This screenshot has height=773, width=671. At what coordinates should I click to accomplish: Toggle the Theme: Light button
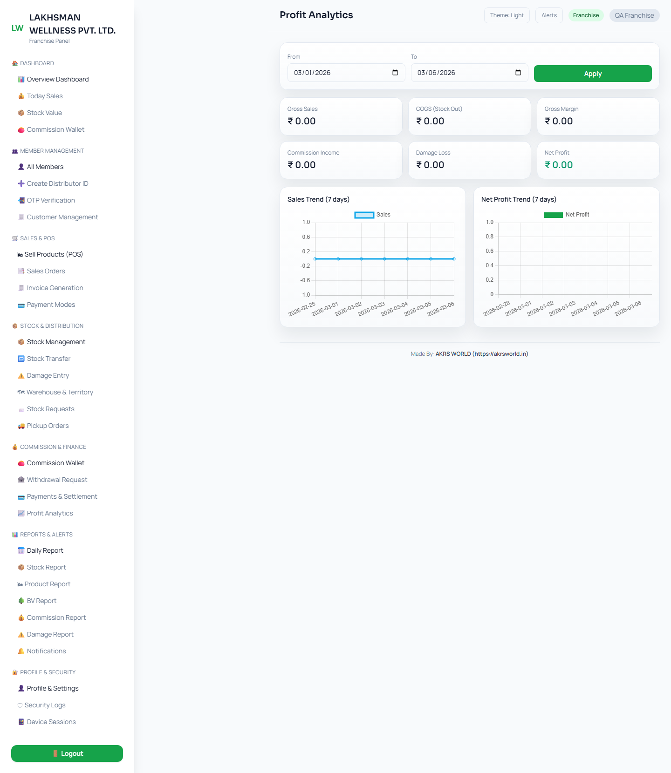pyautogui.click(x=507, y=15)
